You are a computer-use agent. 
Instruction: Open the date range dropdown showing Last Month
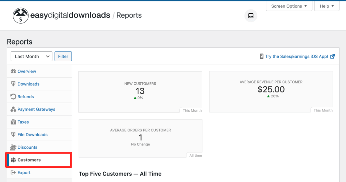31,56
